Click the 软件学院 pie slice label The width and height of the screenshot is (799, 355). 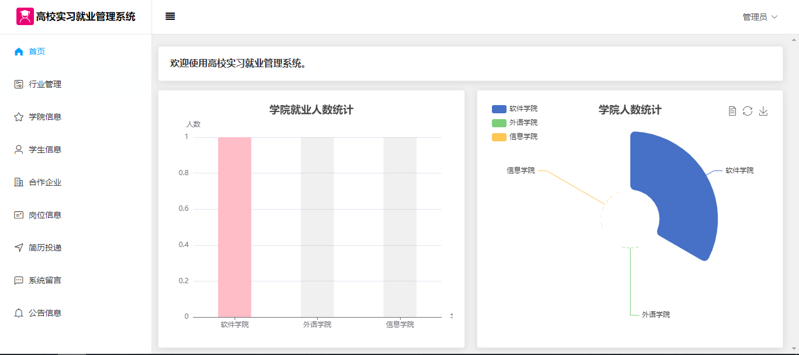pos(740,170)
